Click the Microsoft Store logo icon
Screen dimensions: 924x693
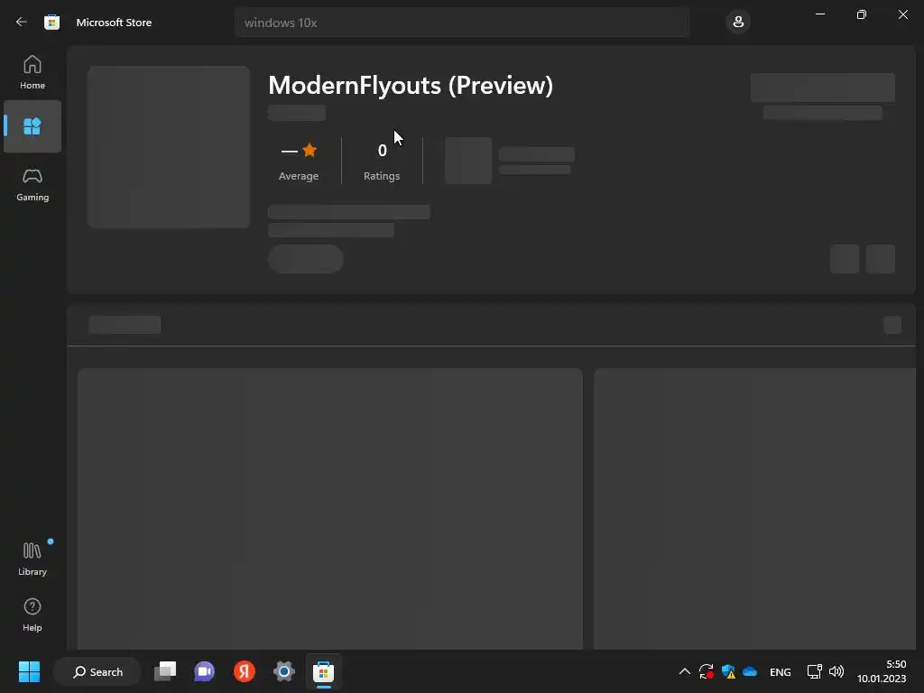pyautogui.click(x=51, y=23)
